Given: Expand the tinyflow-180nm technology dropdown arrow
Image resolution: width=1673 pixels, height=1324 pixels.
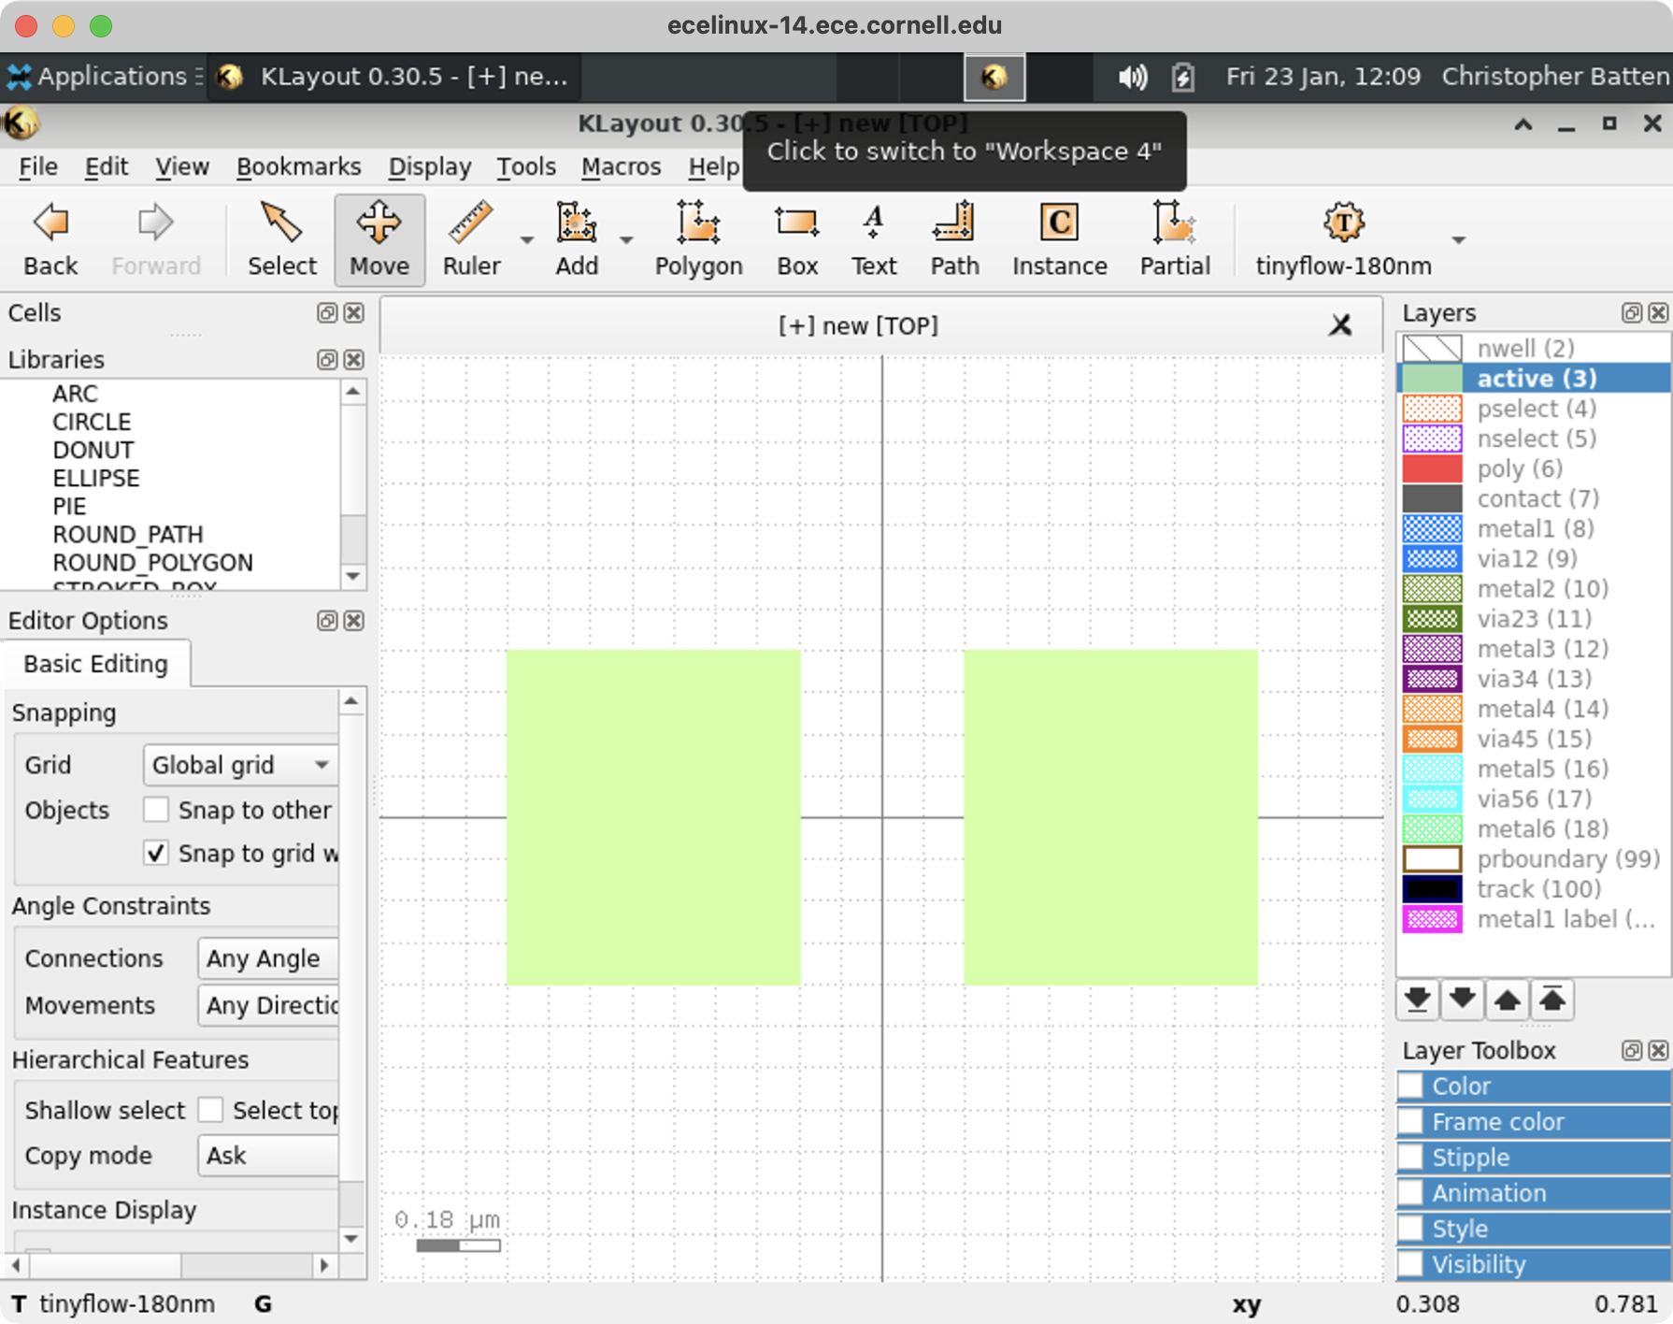Looking at the screenshot, I should (x=1458, y=240).
